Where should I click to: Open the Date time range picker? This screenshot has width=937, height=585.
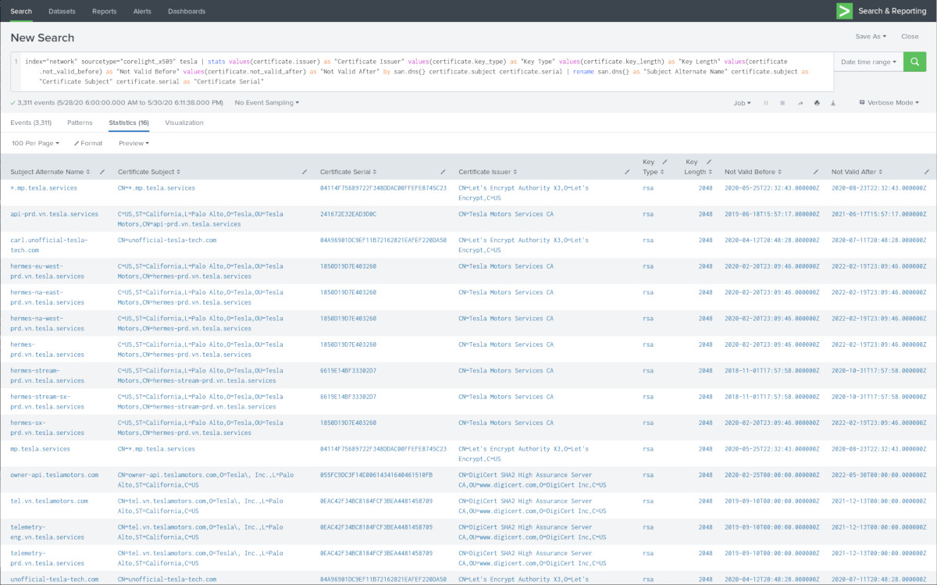coord(868,62)
